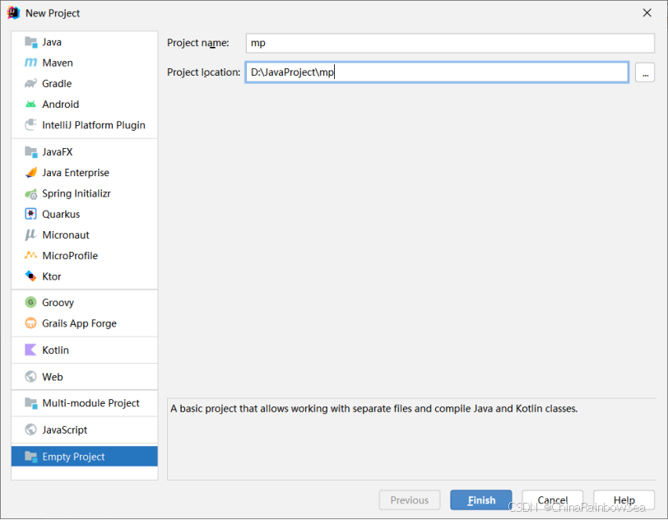Select the Maven project type icon
This screenshot has height=520, width=668.
click(x=30, y=63)
